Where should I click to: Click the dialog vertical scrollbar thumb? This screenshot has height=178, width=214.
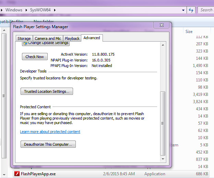163,123
